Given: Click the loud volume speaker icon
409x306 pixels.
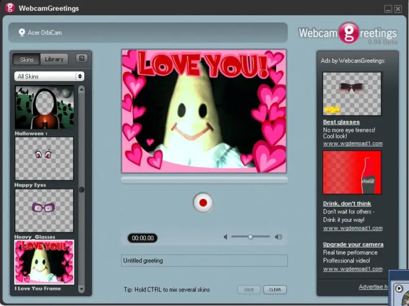Looking at the screenshot, I should (x=278, y=237).
